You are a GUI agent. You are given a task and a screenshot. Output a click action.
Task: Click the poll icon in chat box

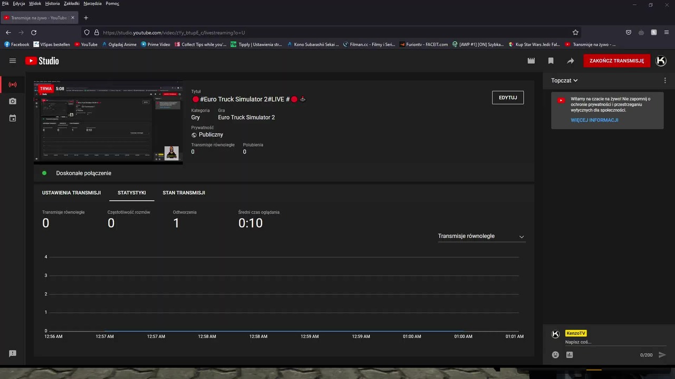click(x=570, y=355)
